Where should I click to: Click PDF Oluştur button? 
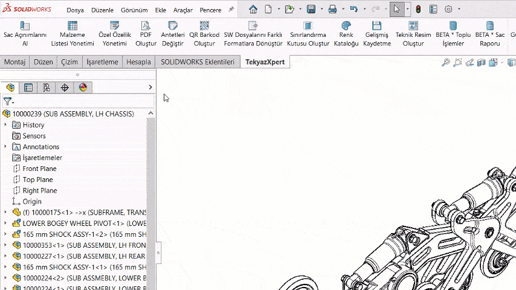click(146, 34)
